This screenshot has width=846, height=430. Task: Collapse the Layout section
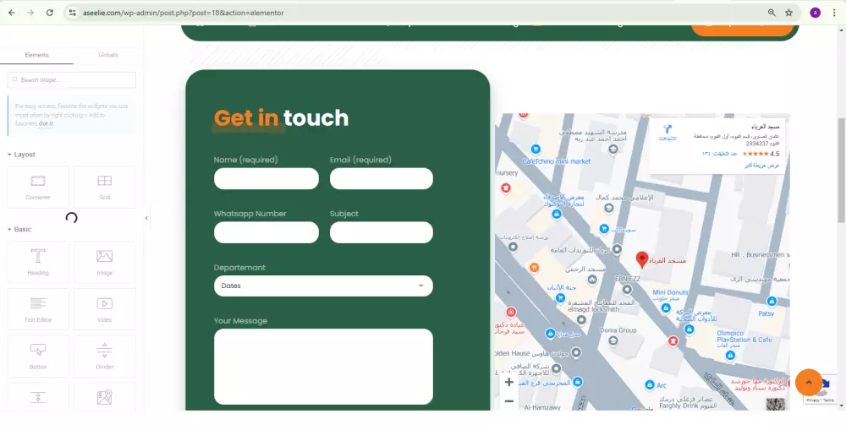[x=22, y=155]
